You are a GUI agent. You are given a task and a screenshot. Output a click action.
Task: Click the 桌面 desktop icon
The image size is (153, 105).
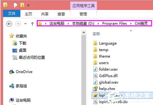(x=15, y=50)
